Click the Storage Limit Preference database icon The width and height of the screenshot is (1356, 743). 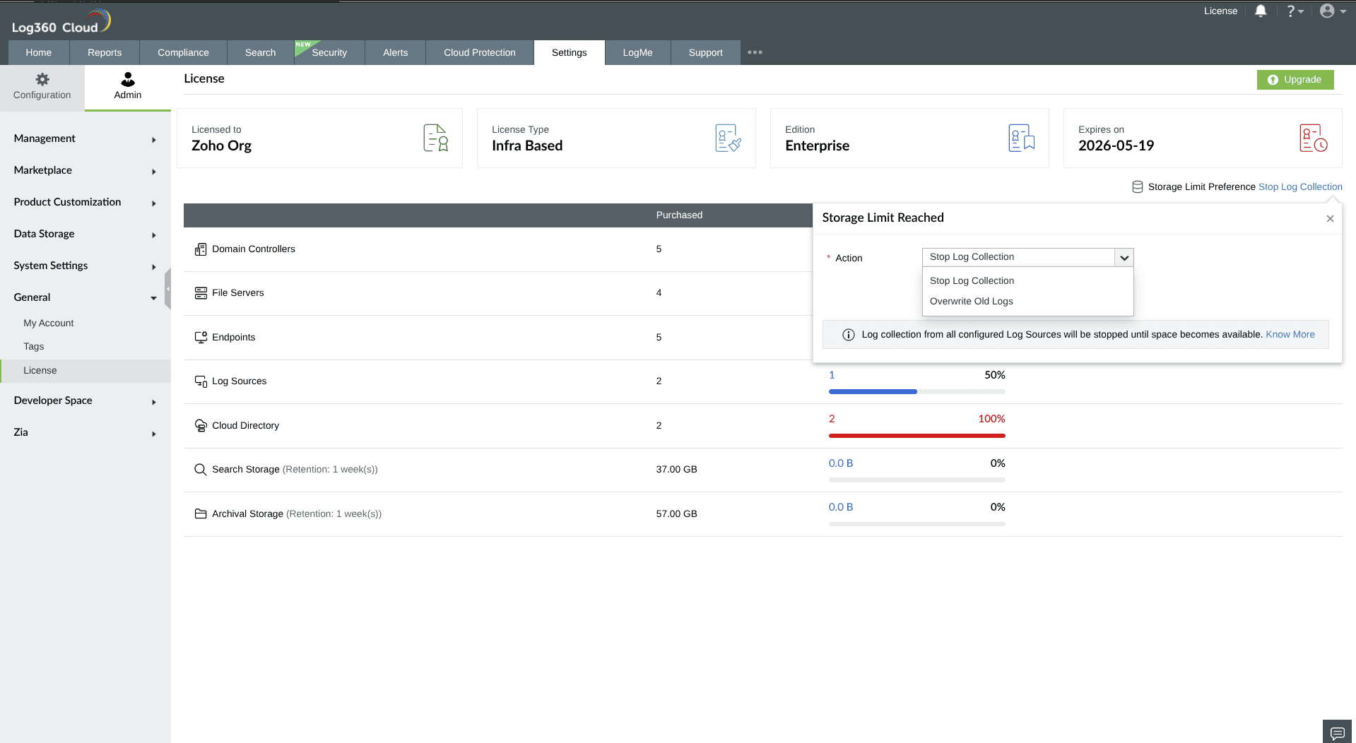(1138, 187)
